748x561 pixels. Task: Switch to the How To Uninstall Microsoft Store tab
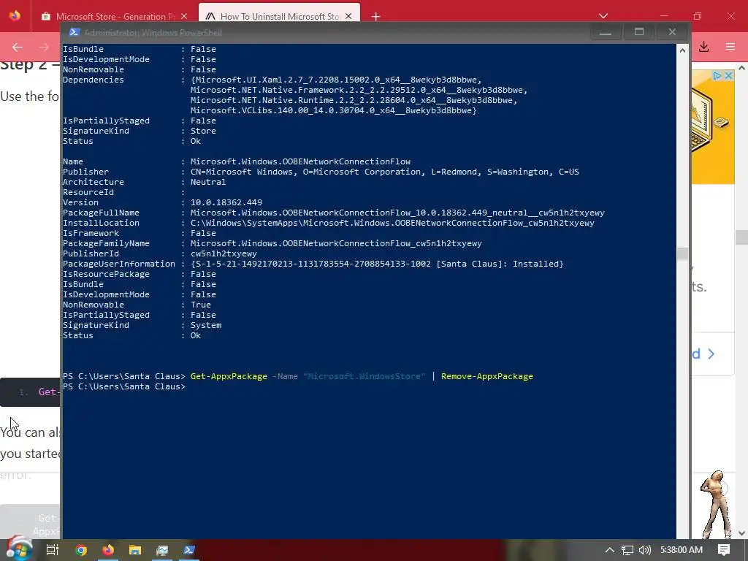(x=279, y=16)
